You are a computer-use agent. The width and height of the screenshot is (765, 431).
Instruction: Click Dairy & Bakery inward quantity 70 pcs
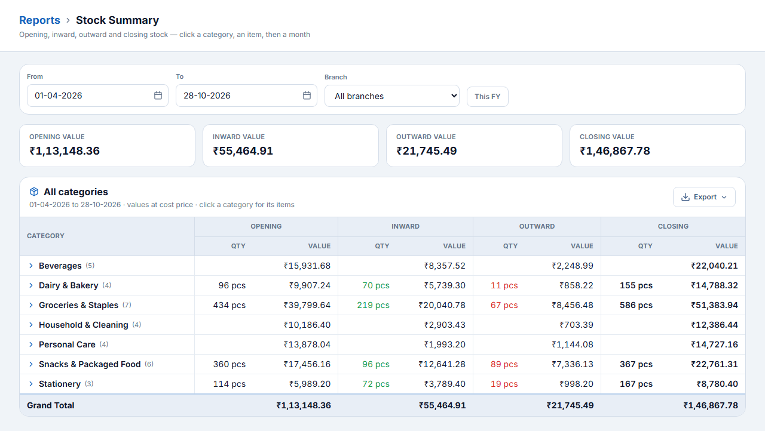(x=376, y=285)
